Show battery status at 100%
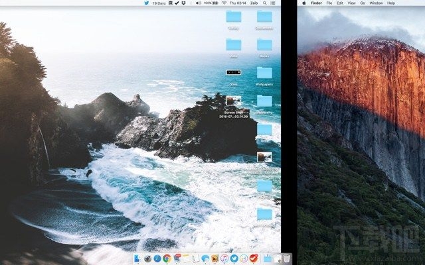 pyautogui.click(x=211, y=3)
